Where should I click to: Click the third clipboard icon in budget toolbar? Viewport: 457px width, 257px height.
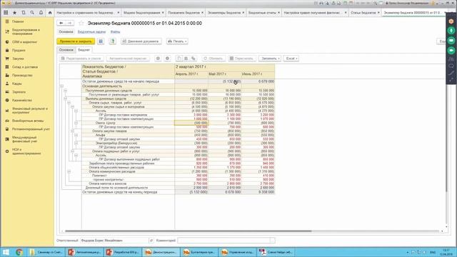pos(194,59)
